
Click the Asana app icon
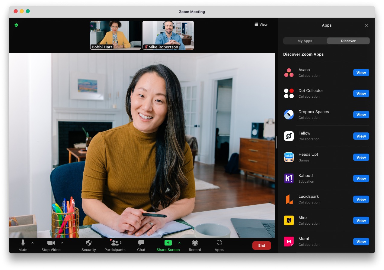pos(289,73)
